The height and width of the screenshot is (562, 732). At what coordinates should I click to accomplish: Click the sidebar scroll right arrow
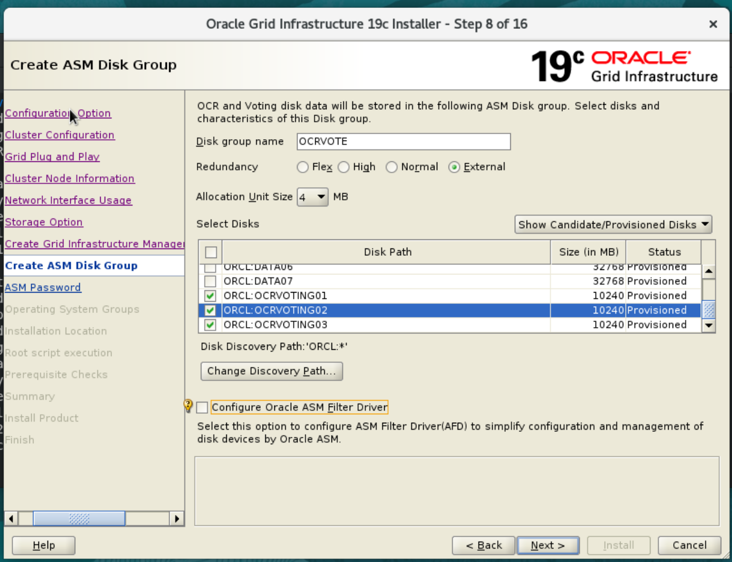[177, 518]
